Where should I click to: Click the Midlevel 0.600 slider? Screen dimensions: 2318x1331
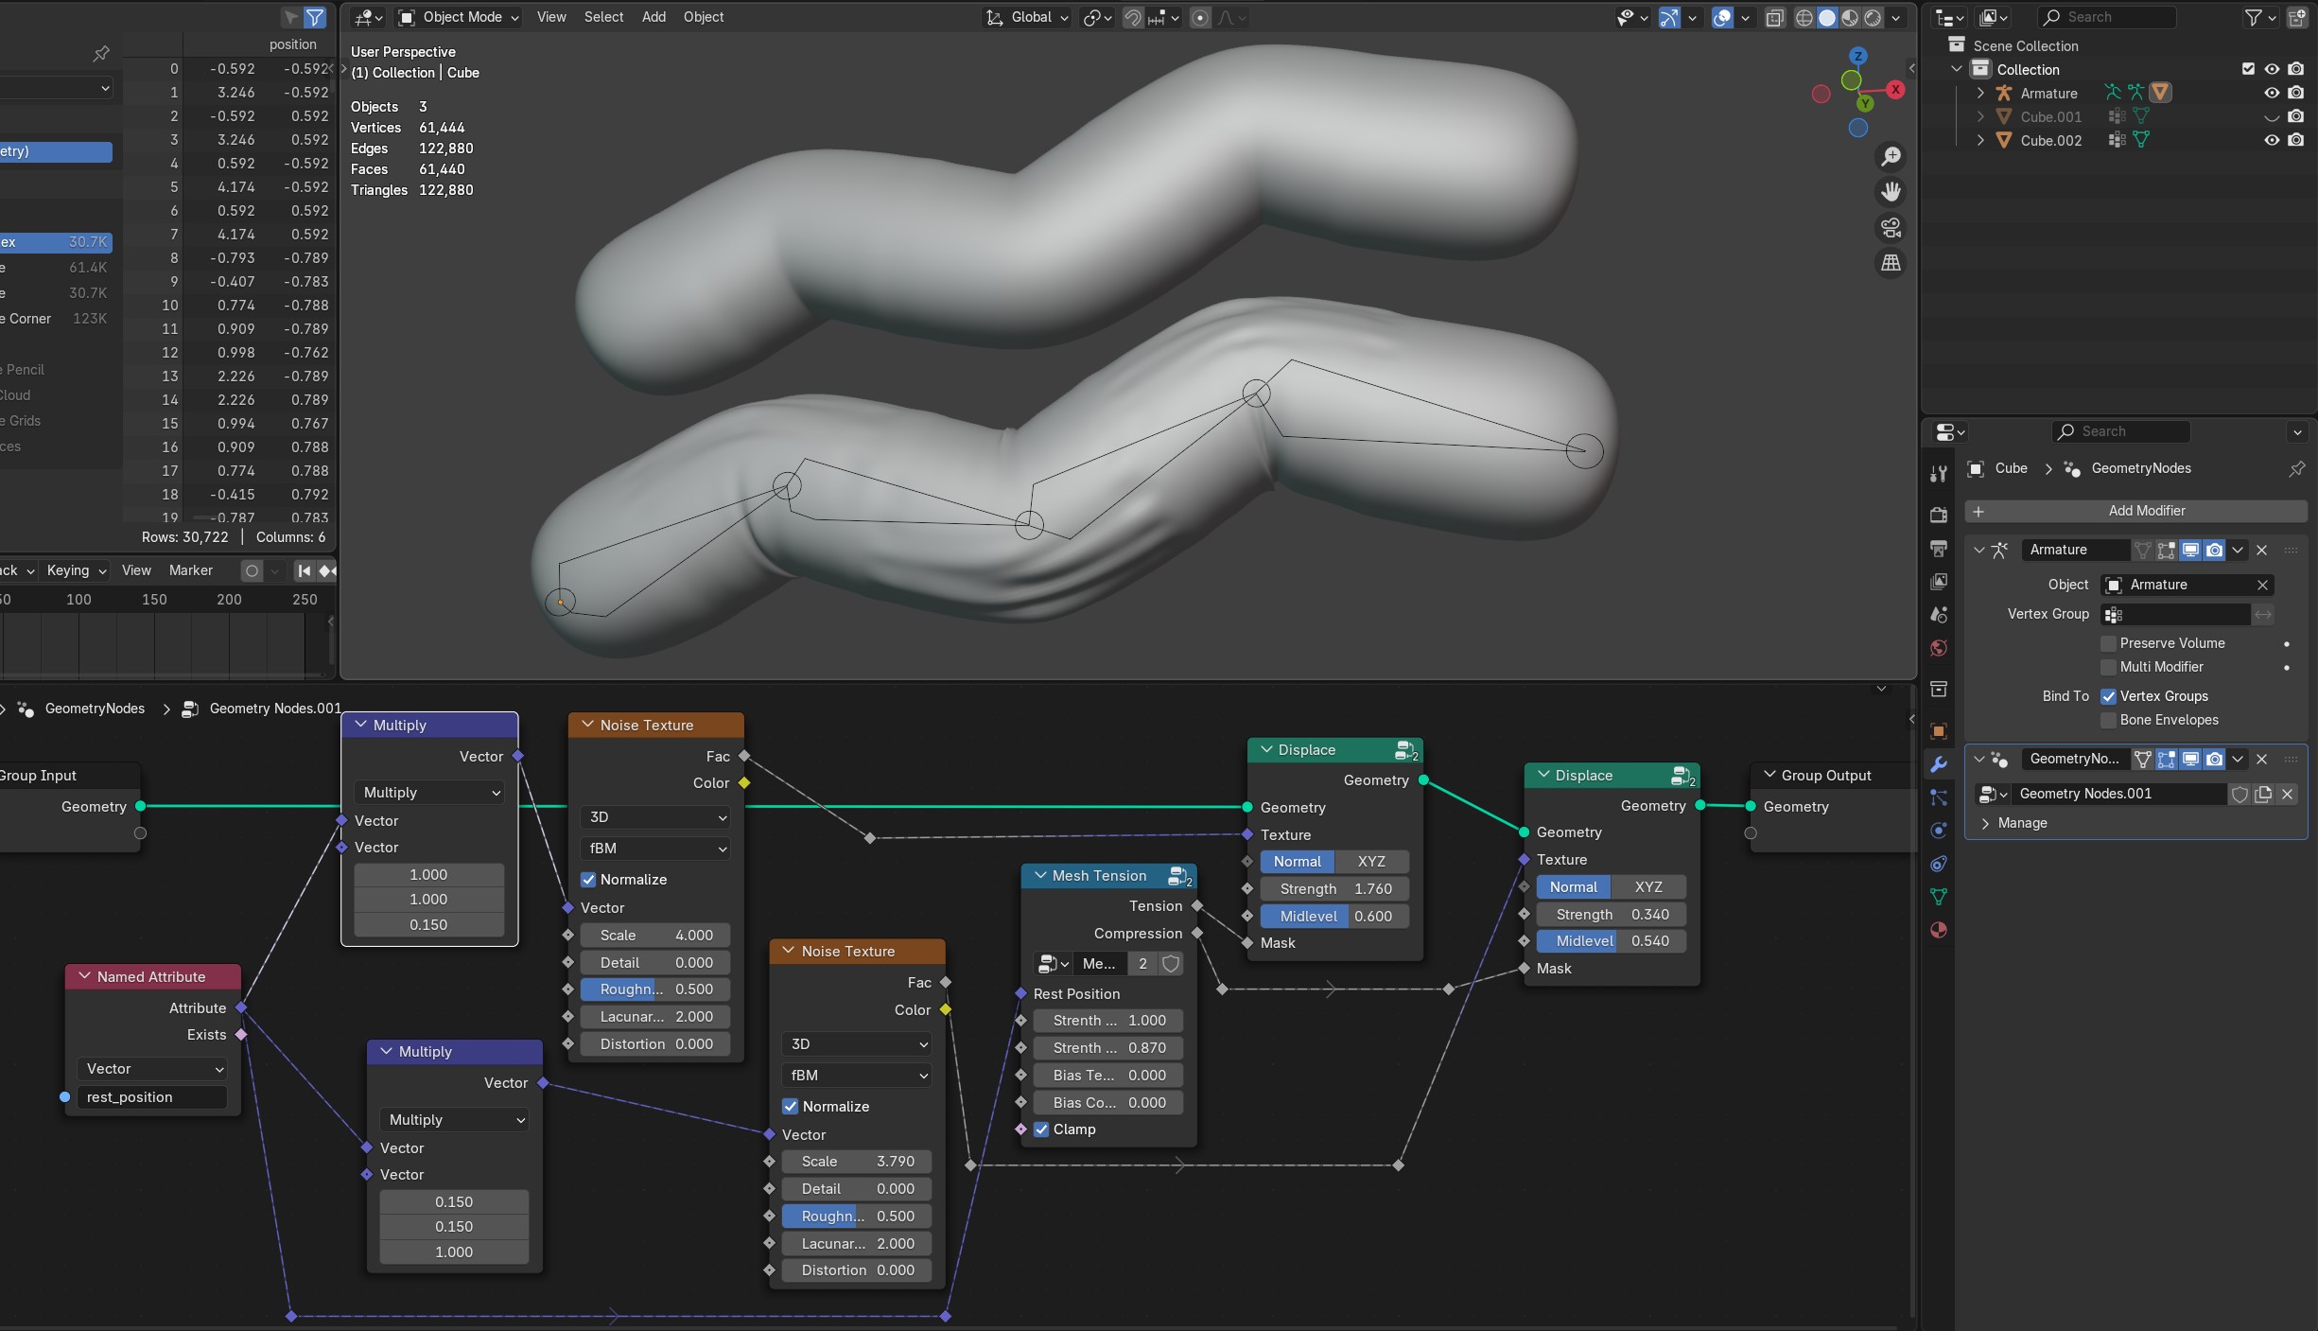(1334, 917)
